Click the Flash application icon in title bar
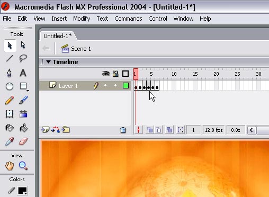Viewport: 269px width, 197px height. pos(5,6)
